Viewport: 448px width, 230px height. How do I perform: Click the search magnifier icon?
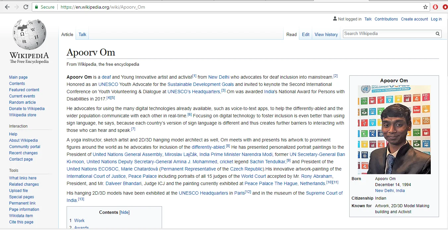[438, 34]
